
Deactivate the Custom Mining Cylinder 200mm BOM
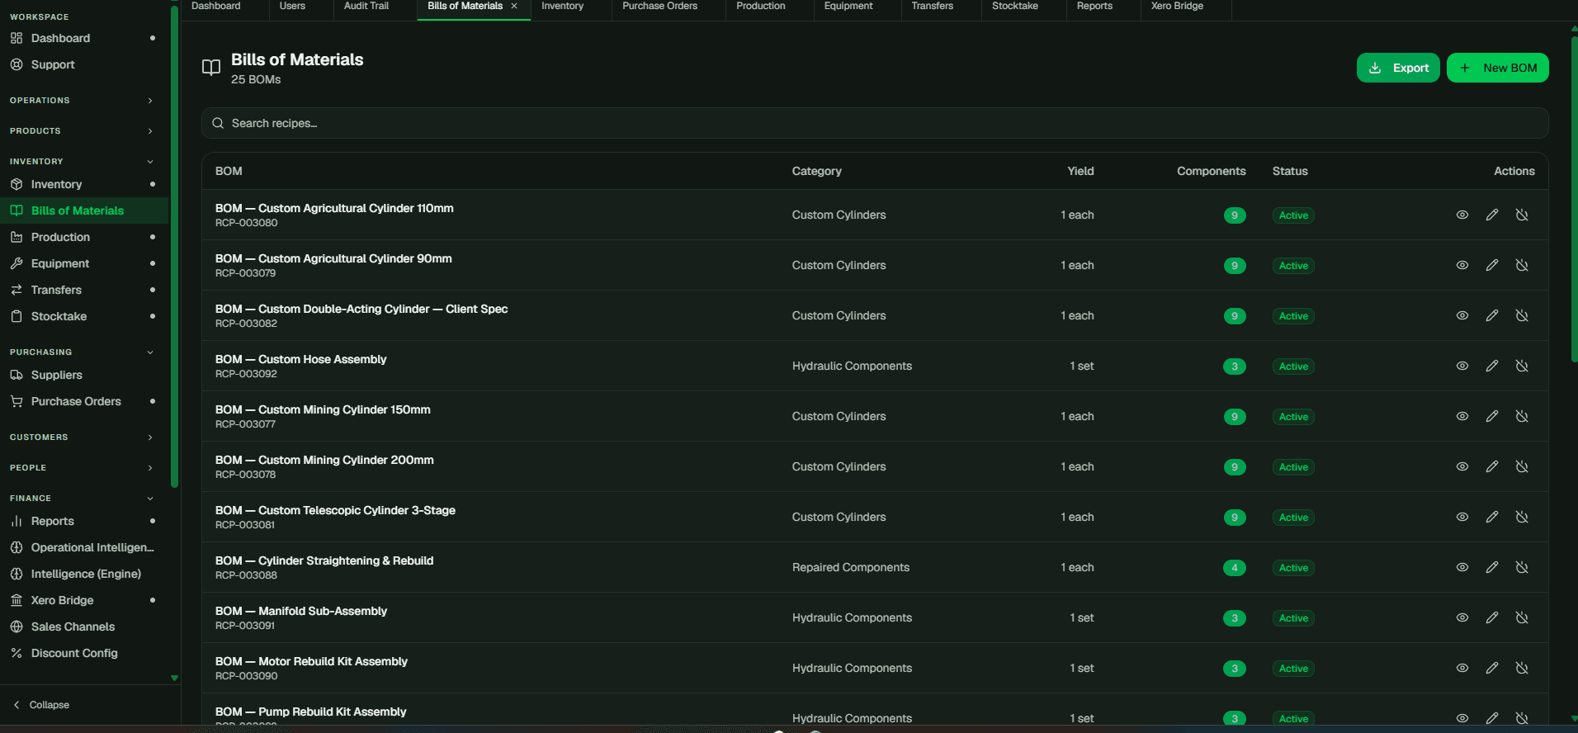[1522, 466]
